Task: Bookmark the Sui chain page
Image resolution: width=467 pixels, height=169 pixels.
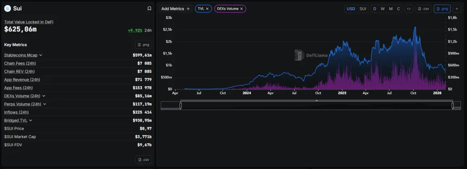Action: click(149, 9)
